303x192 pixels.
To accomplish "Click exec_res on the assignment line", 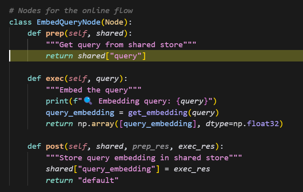I will pos(192,169).
